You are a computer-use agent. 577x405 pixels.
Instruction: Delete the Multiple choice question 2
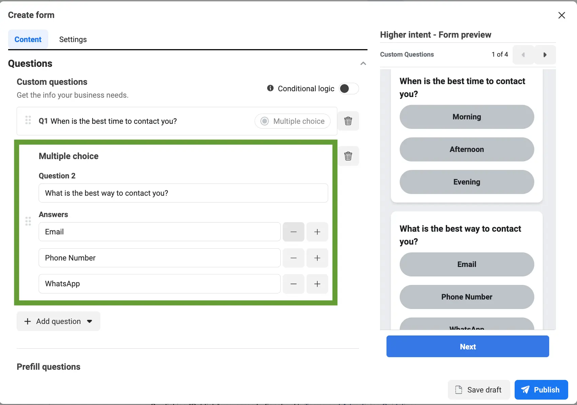point(348,156)
